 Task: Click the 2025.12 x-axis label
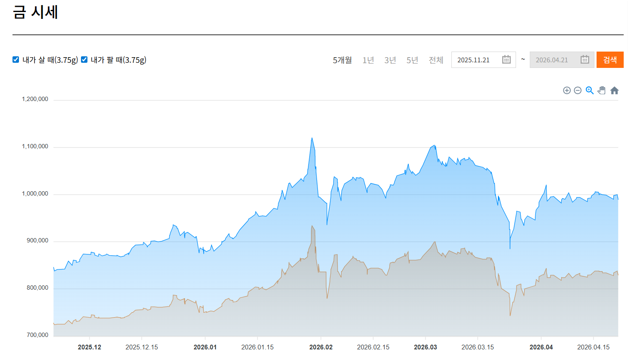tap(90, 347)
